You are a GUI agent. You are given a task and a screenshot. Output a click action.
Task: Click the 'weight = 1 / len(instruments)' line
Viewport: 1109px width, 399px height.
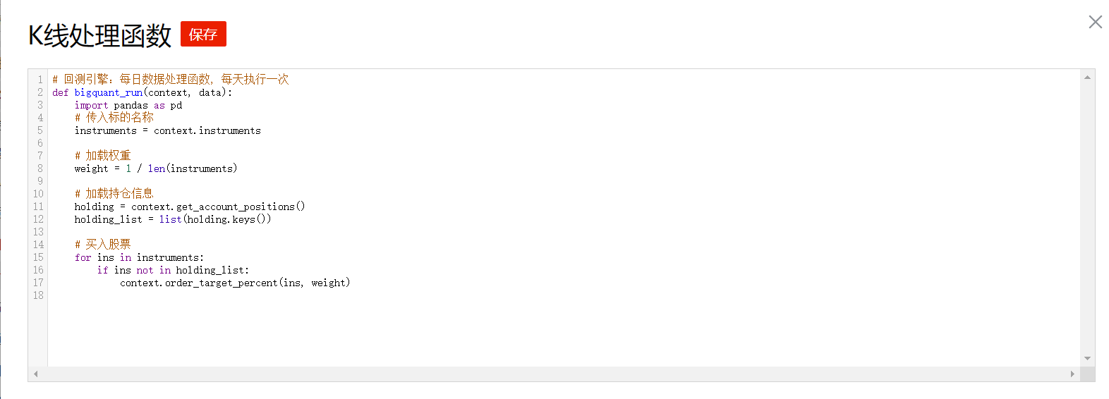pos(155,168)
